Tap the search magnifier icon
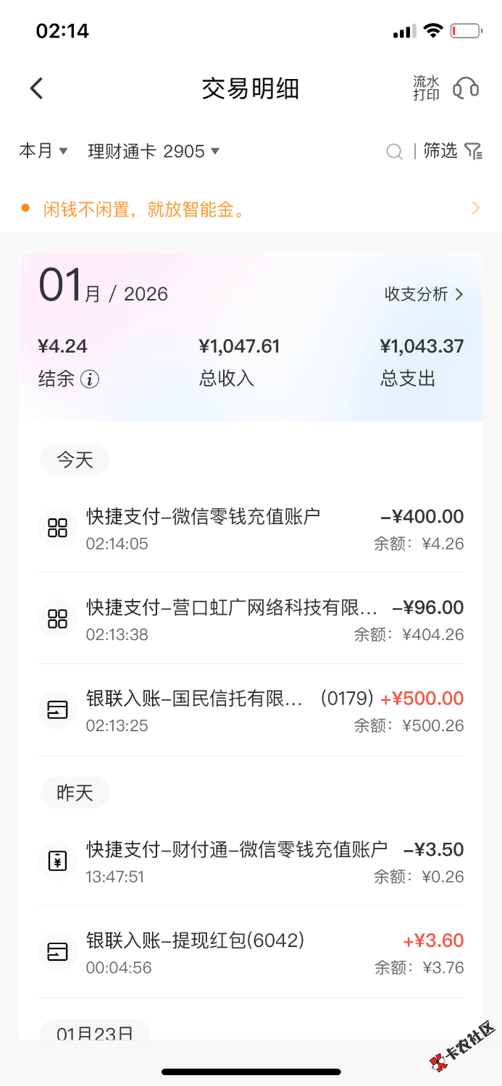 click(x=394, y=151)
